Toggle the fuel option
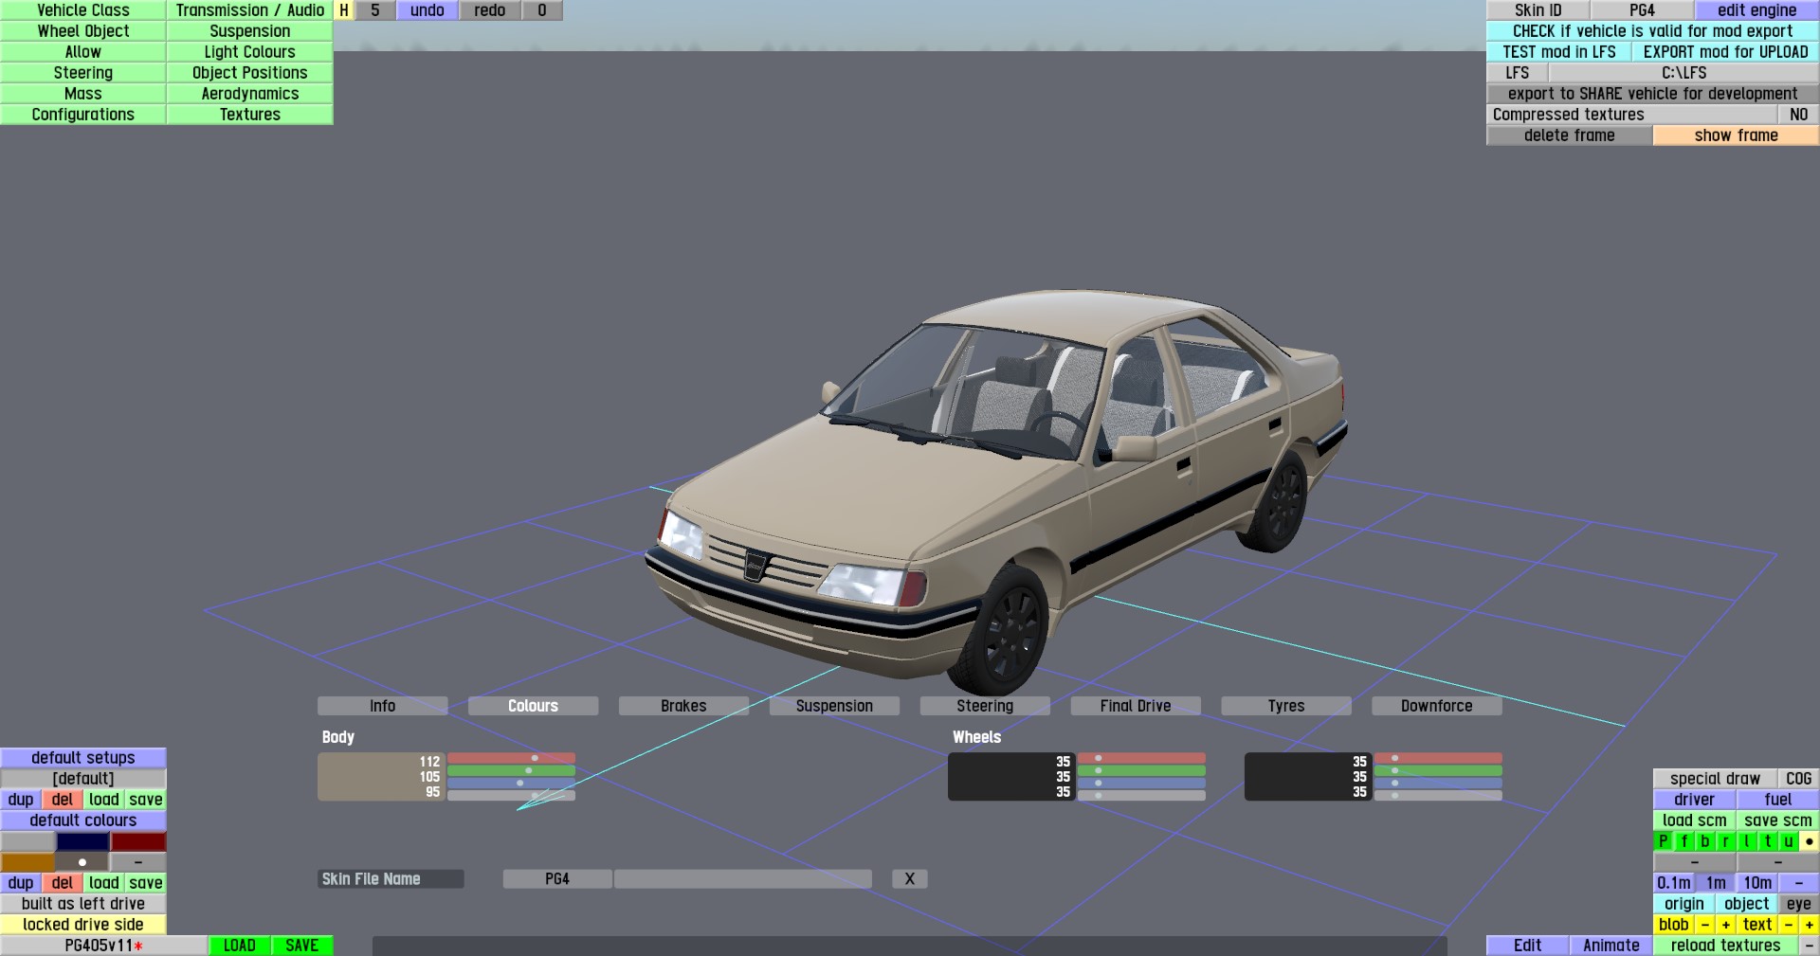Image resolution: width=1820 pixels, height=956 pixels. click(1777, 800)
